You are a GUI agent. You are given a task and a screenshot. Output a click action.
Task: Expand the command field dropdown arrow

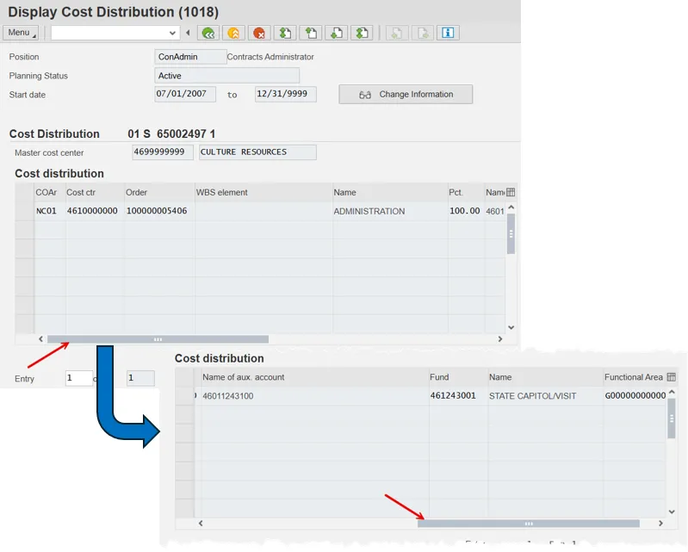[173, 33]
